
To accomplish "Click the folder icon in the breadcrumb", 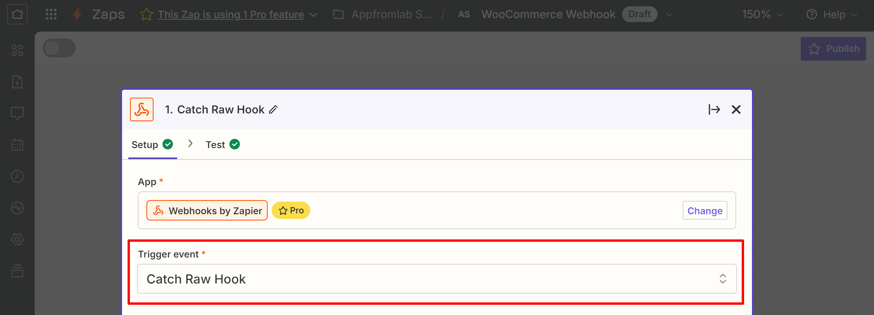I will coord(339,15).
